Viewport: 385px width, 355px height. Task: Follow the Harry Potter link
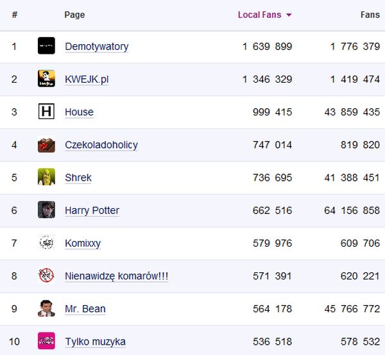92,210
